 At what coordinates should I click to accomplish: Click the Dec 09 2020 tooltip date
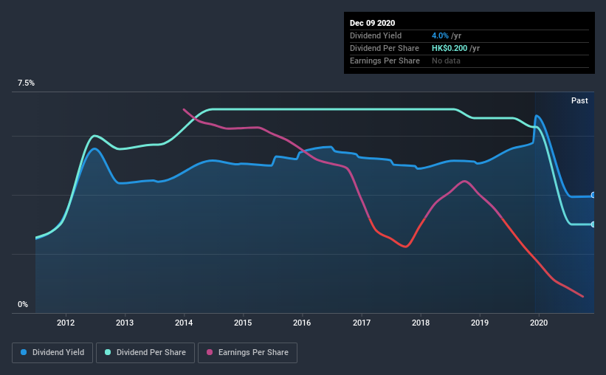[372, 23]
